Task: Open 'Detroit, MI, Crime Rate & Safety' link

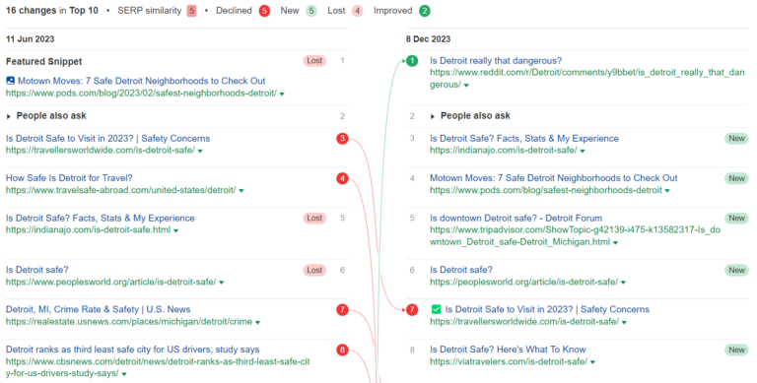Action: (98, 309)
